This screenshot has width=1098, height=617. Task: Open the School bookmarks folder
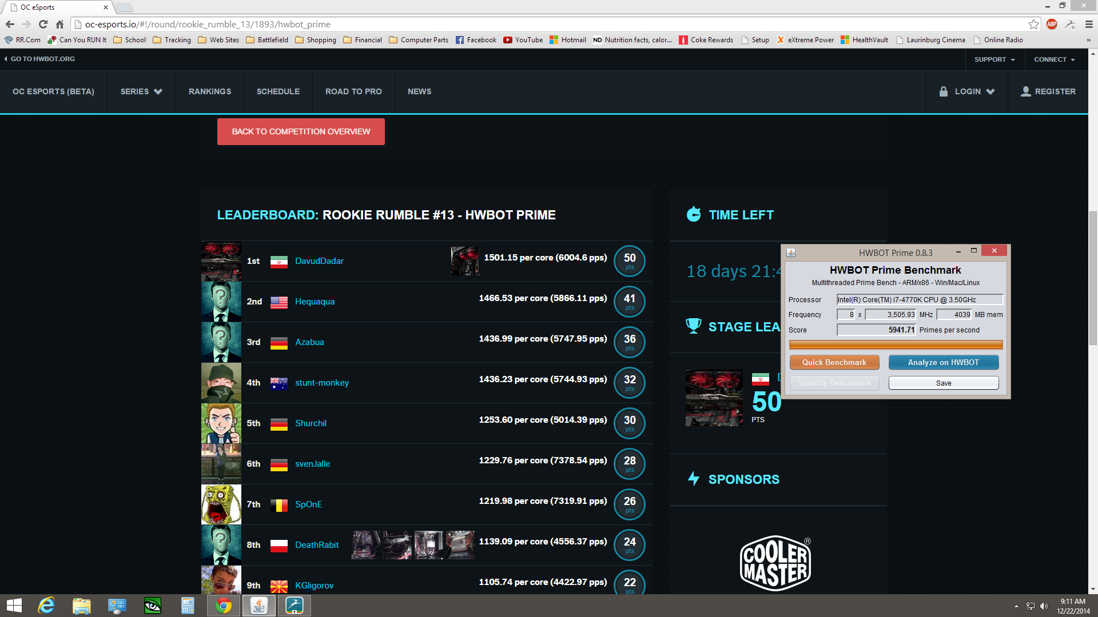129,40
